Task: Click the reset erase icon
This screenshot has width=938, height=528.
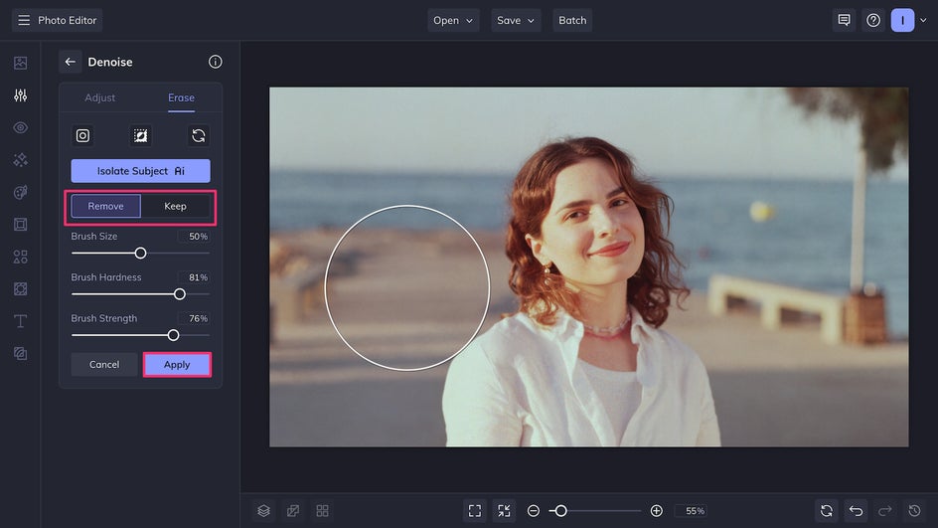Action: click(199, 136)
